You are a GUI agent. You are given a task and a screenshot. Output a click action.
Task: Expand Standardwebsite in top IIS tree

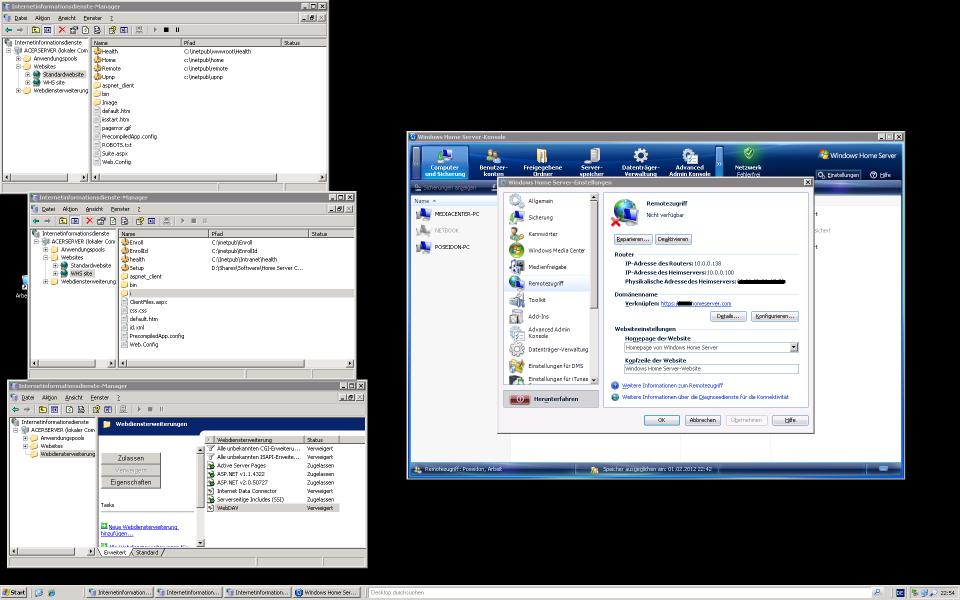[x=27, y=74]
